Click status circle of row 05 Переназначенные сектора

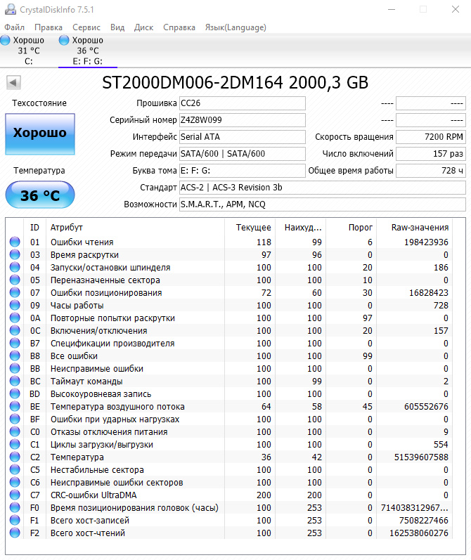[x=15, y=280]
